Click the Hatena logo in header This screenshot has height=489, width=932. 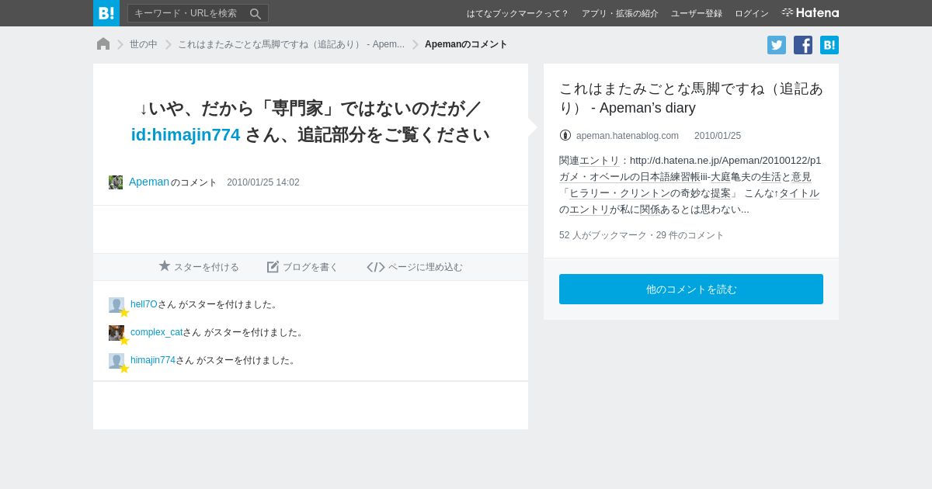pos(810,13)
